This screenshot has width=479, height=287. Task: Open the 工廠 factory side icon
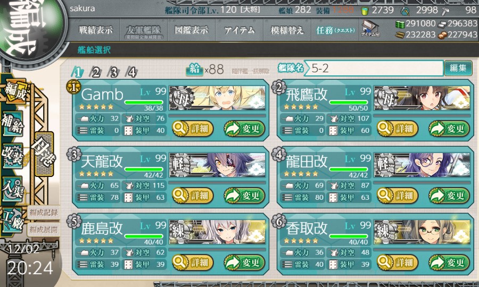coord(13,220)
